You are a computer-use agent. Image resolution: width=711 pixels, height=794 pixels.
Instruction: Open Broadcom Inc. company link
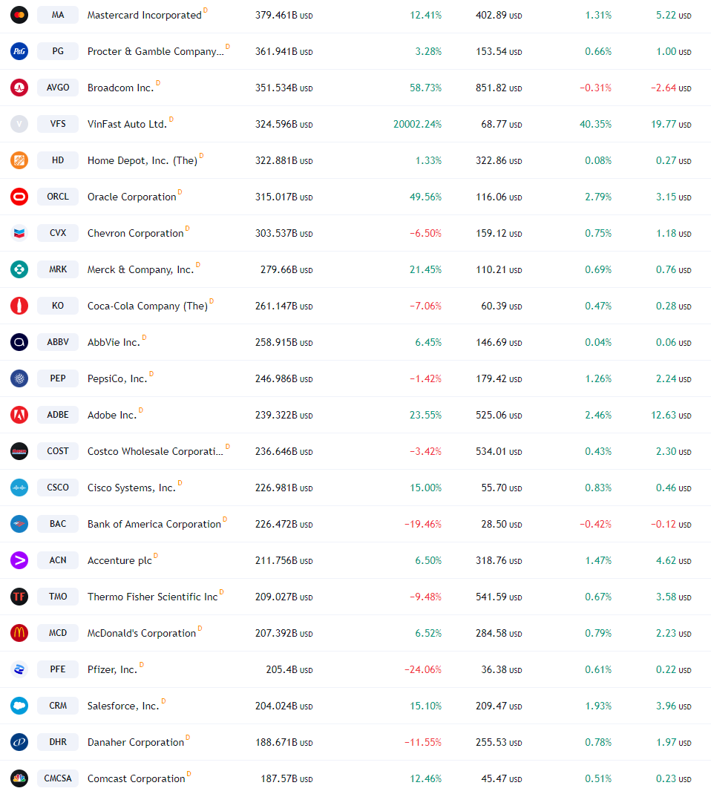[x=120, y=88]
